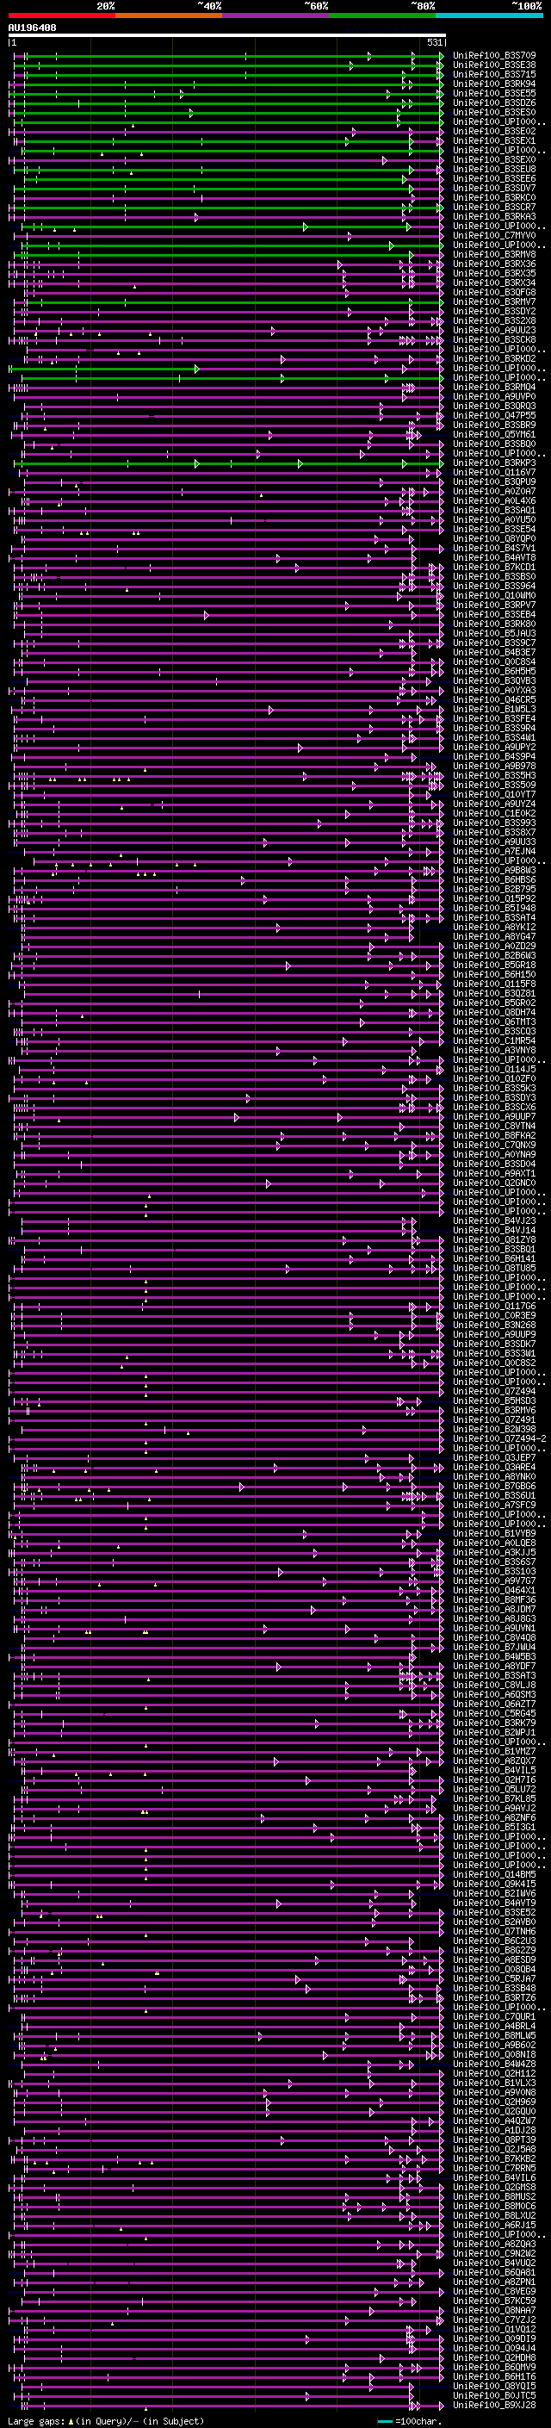Select hit UniRef100_Q2H112
The height and width of the screenshot is (2428, 551).
pos(494,2074)
